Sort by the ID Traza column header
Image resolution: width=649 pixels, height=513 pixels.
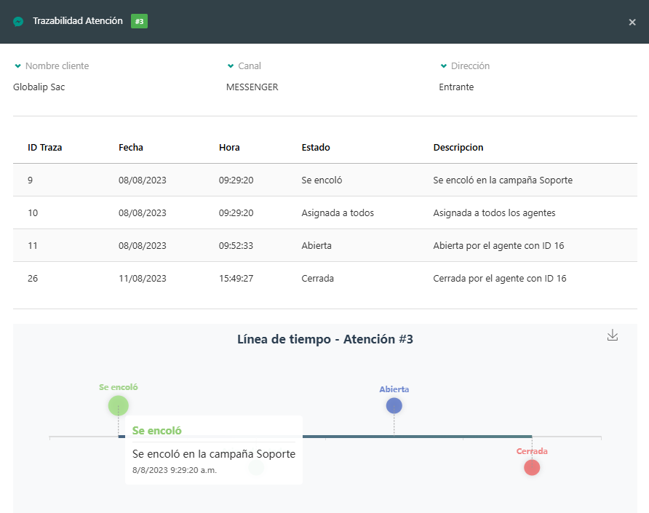click(x=44, y=147)
